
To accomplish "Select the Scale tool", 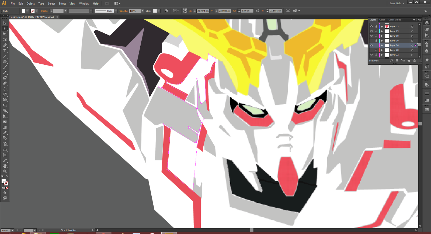I will (x=5, y=94).
